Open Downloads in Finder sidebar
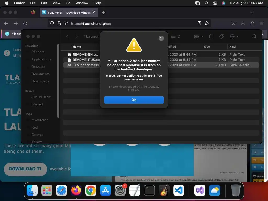 click(40, 81)
